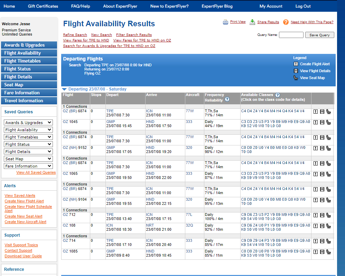Open Flight Timetables saved queries dropdown
This screenshot has height=276, width=345.
click(28, 137)
